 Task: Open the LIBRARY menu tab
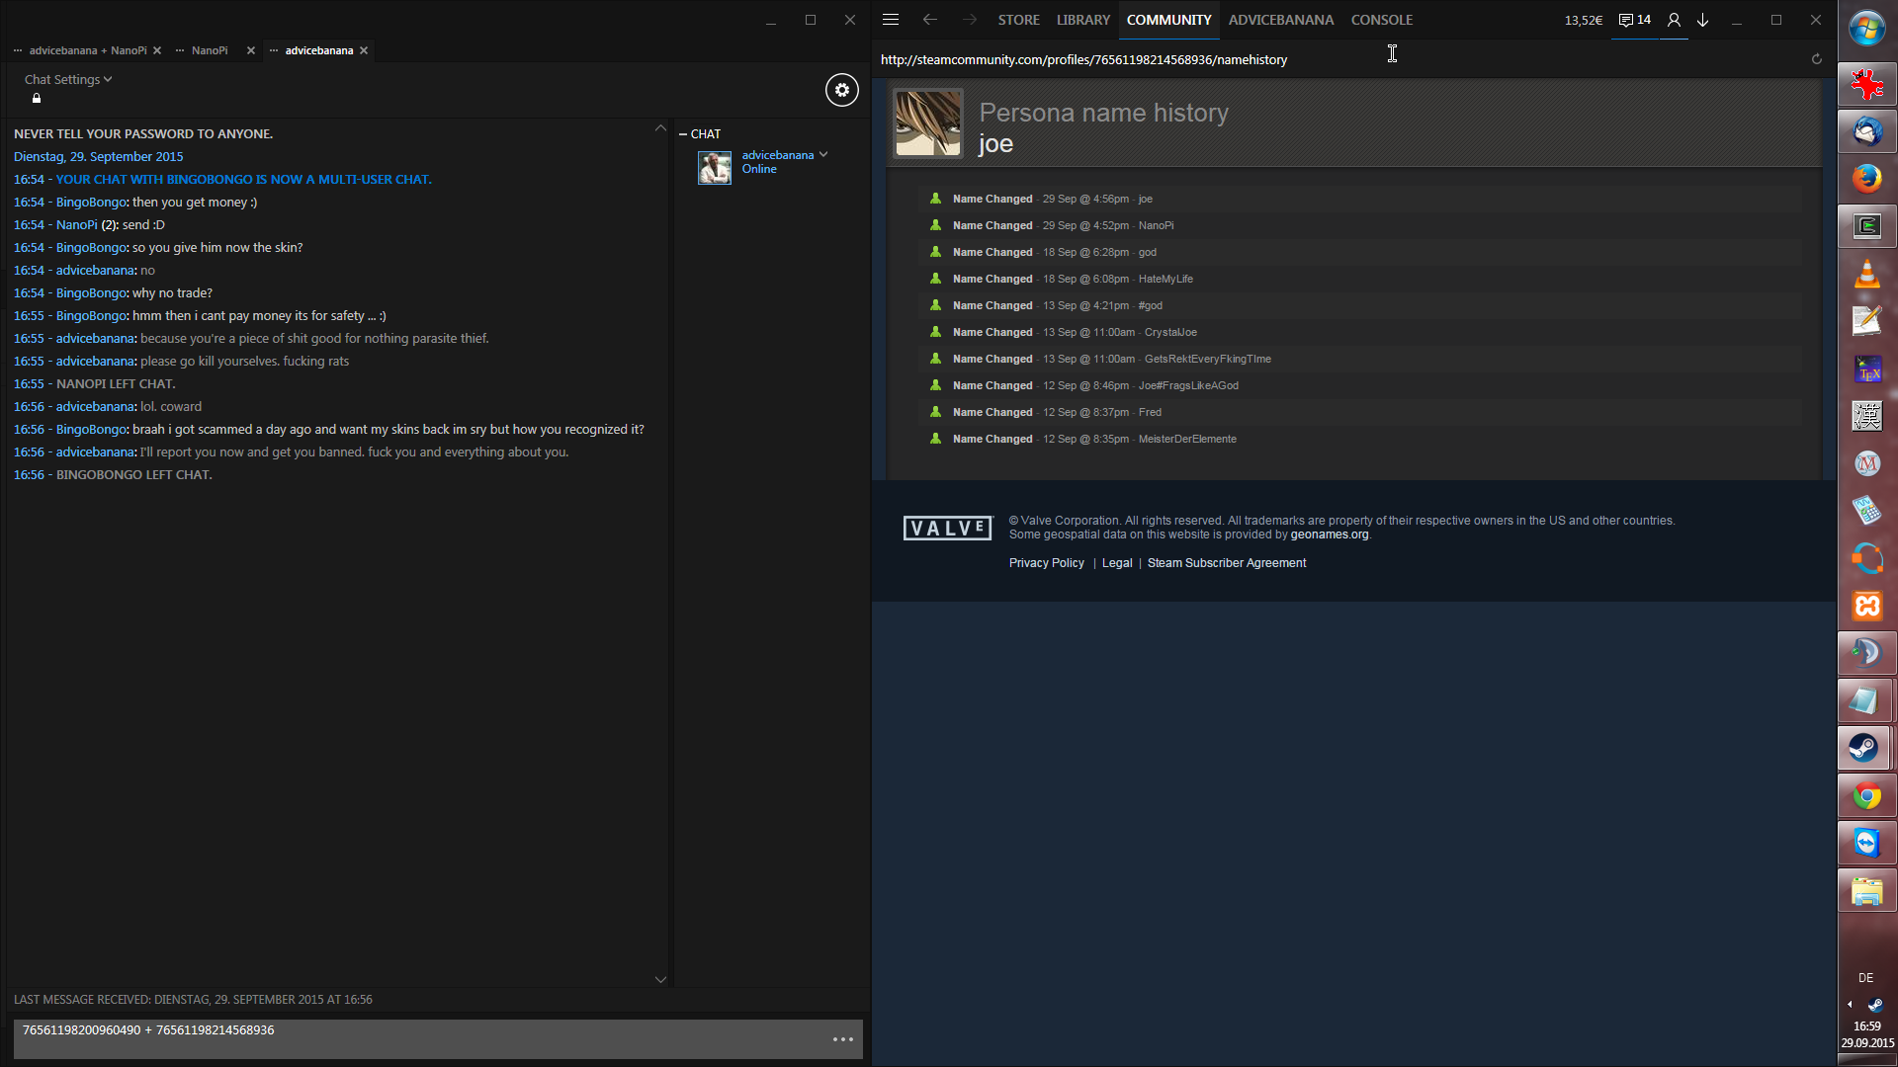(1082, 20)
